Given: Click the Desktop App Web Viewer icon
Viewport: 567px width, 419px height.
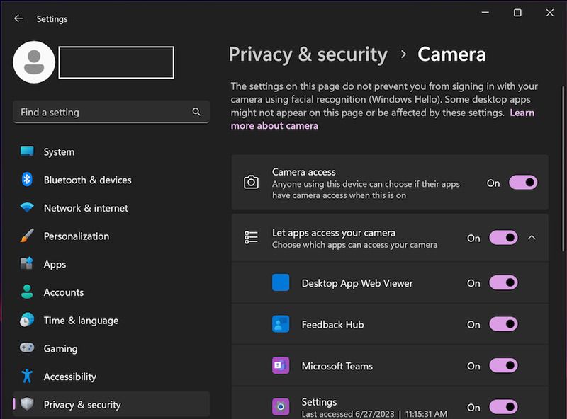Looking at the screenshot, I should pos(281,283).
